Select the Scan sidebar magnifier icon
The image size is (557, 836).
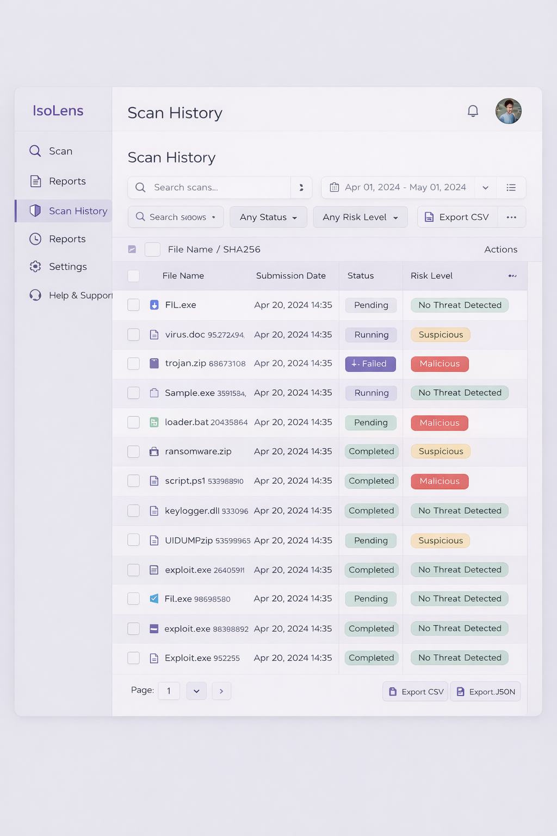(x=35, y=151)
